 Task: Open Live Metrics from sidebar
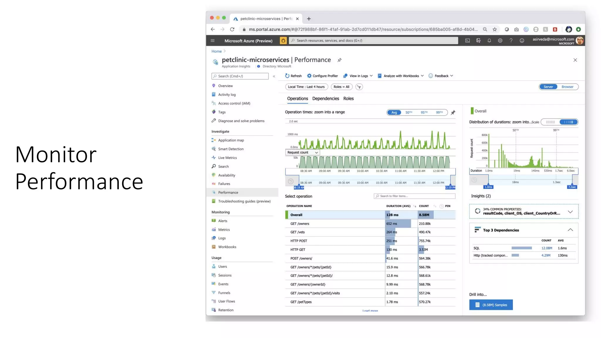(x=227, y=158)
